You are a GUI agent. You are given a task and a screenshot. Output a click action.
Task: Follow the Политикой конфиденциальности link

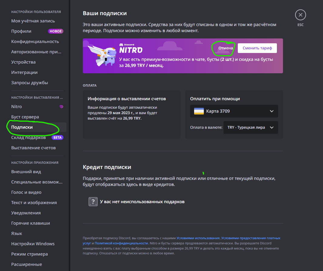121,243
